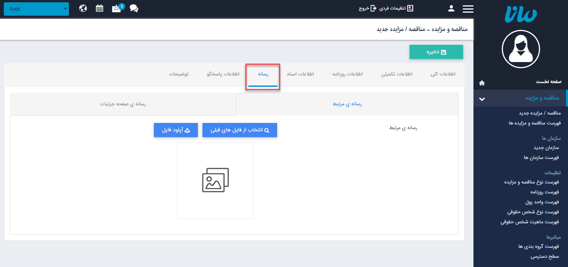Viewport: 568px width, 267px height.
Task: Toggle the hamburger navigation menu
Action: [x=468, y=8]
